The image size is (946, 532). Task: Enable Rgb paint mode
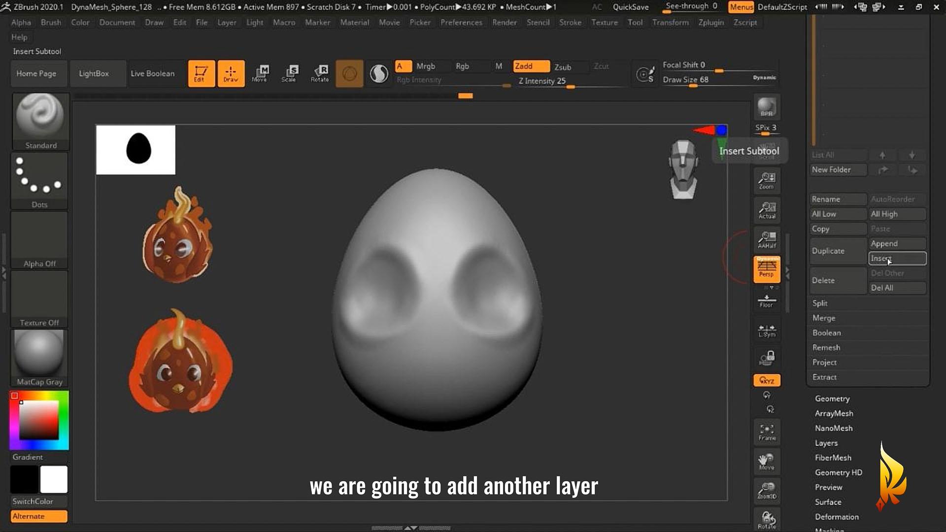pos(462,66)
